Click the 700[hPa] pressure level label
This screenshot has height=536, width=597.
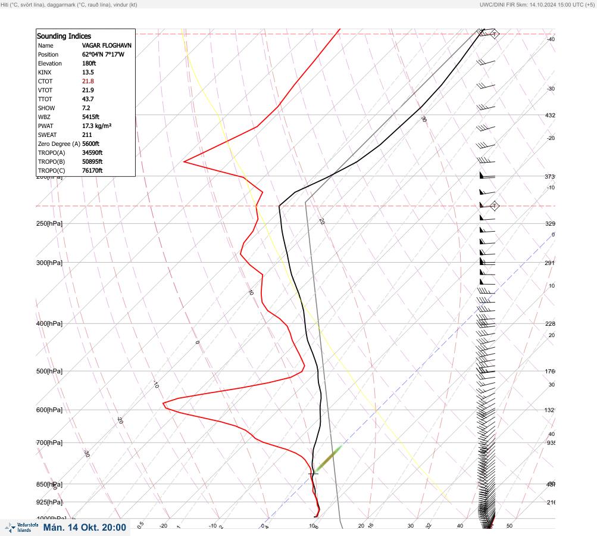[x=49, y=442]
